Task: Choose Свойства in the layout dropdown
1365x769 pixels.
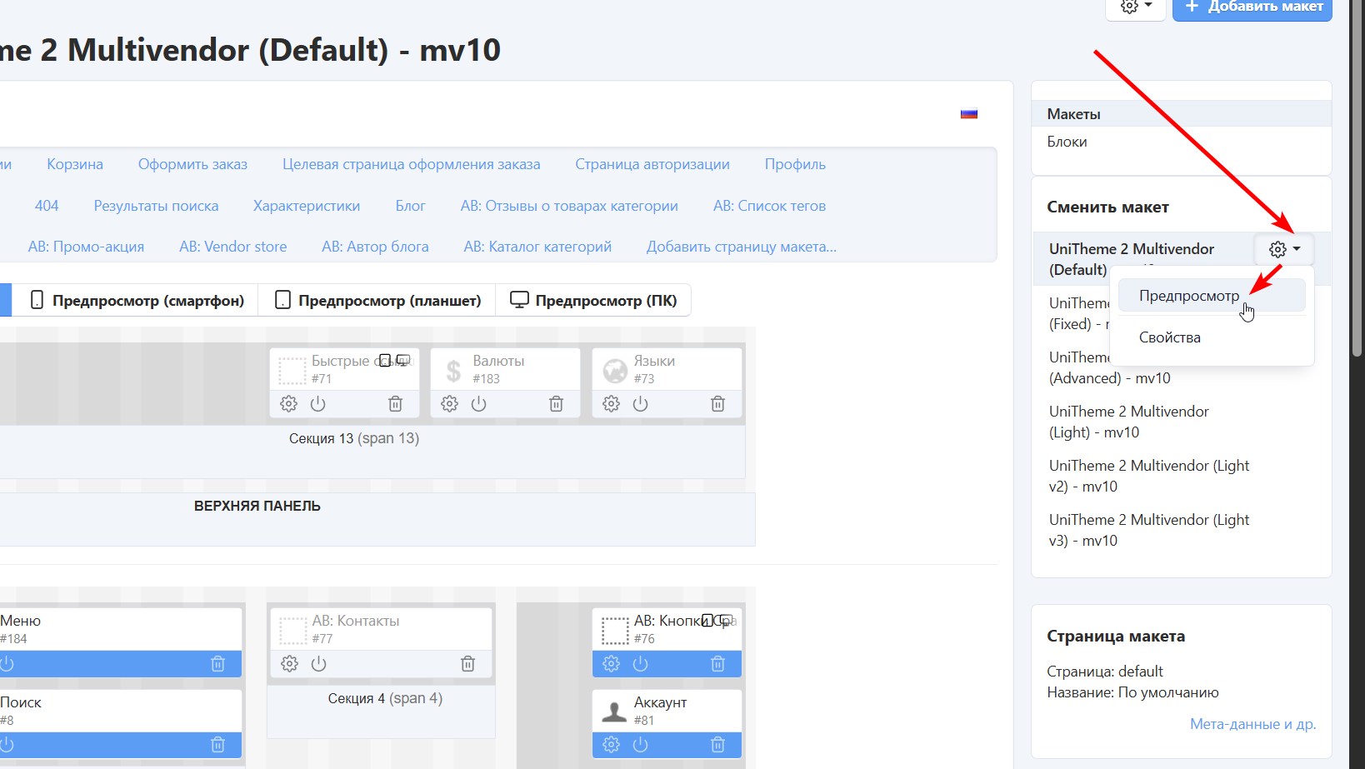Action: [x=1212, y=337]
